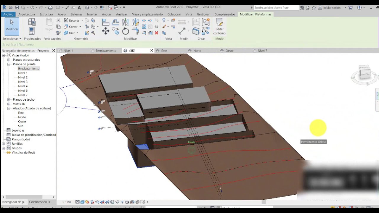Toggle temporary hide/isolate glasses icon

point(118,202)
